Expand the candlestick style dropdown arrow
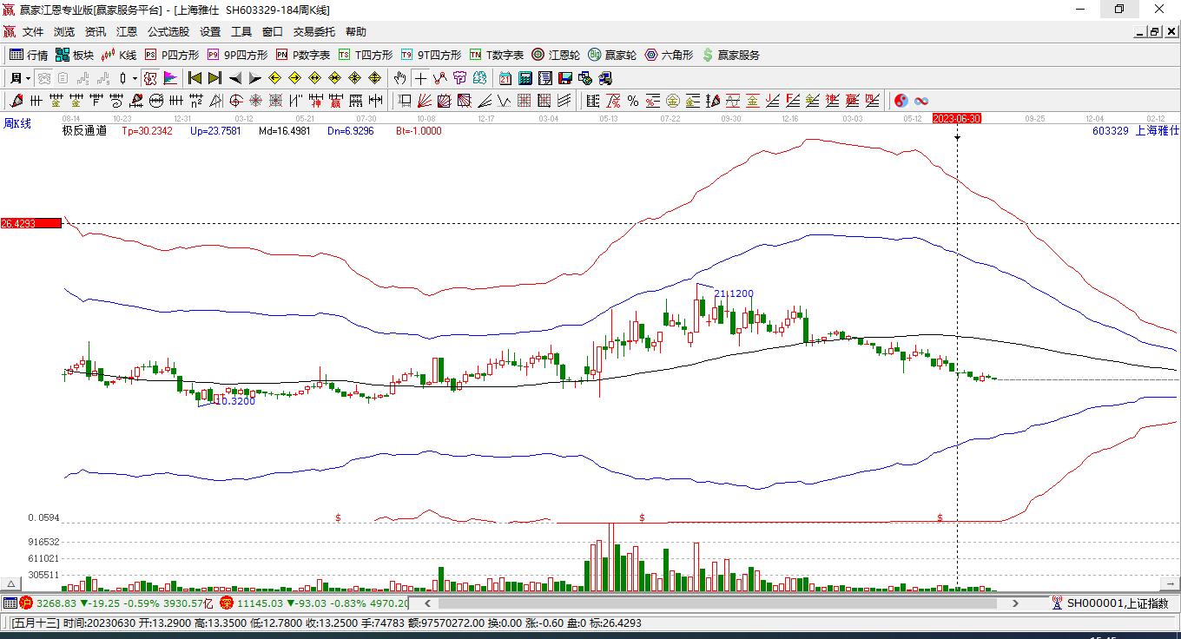Screen dimensions: 1181x639 point(135,78)
